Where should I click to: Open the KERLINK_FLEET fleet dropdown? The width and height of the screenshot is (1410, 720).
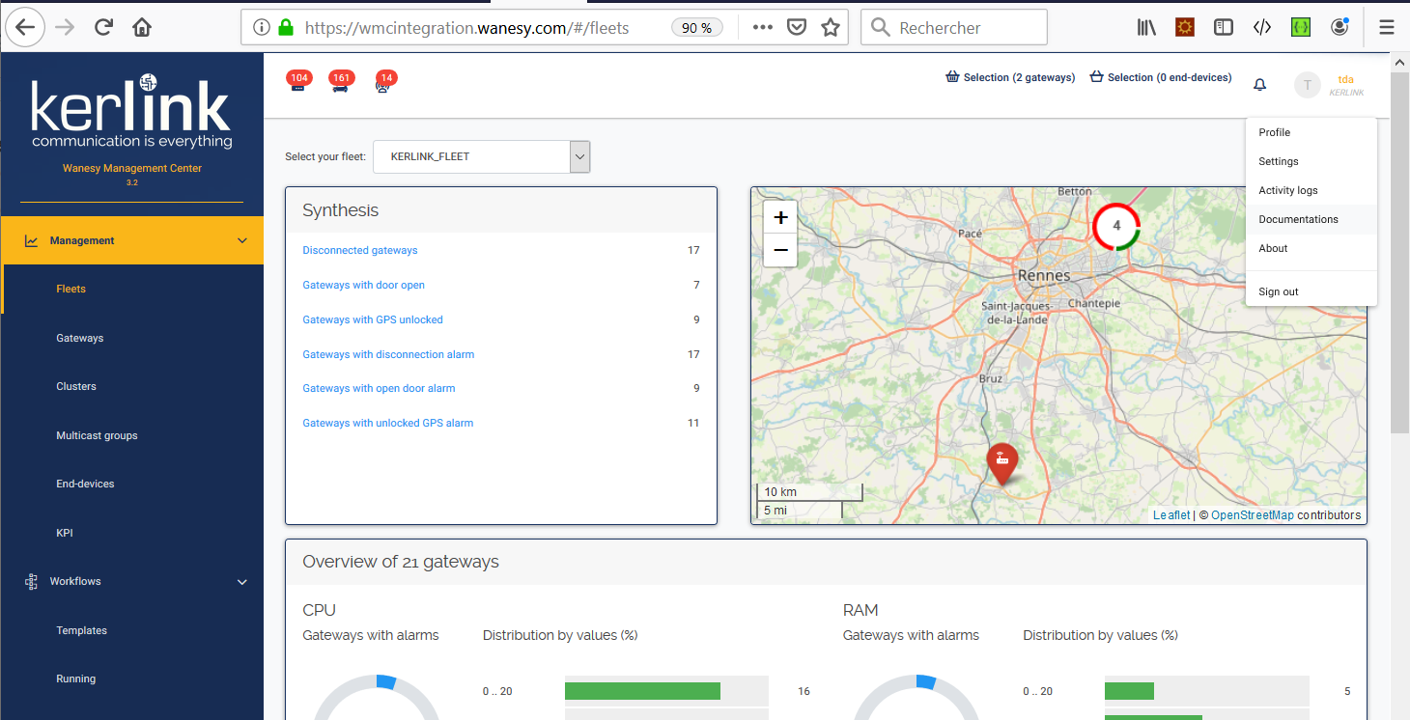pyautogui.click(x=481, y=156)
